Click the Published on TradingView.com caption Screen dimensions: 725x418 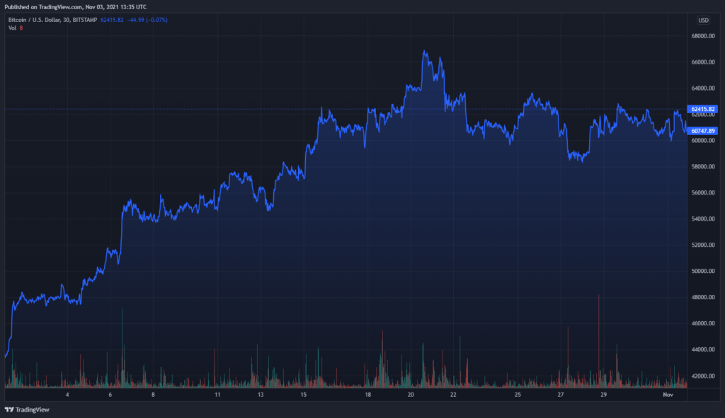(x=75, y=7)
